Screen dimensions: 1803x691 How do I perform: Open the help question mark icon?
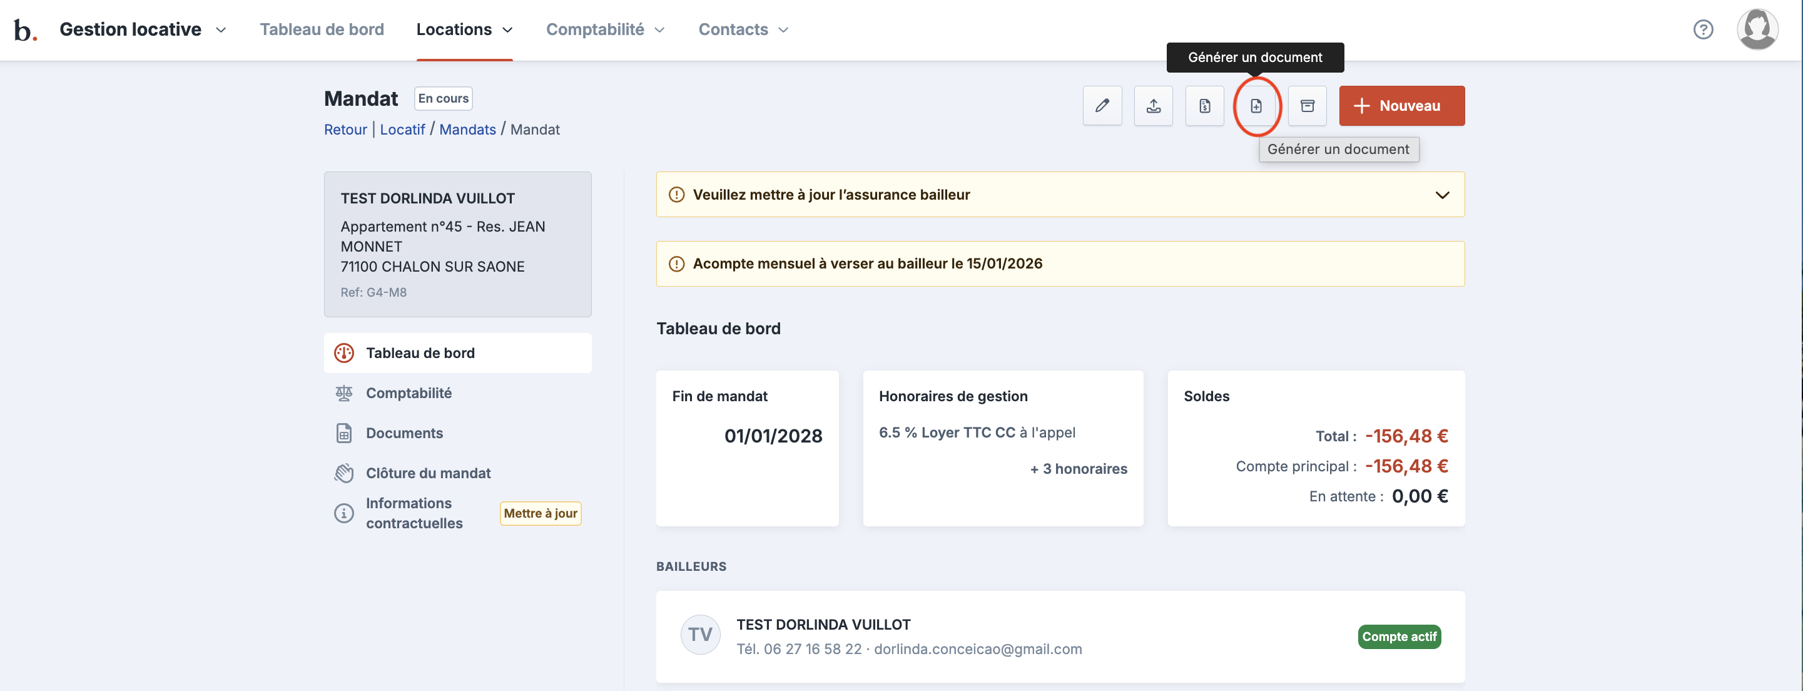[x=1702, y=29]
